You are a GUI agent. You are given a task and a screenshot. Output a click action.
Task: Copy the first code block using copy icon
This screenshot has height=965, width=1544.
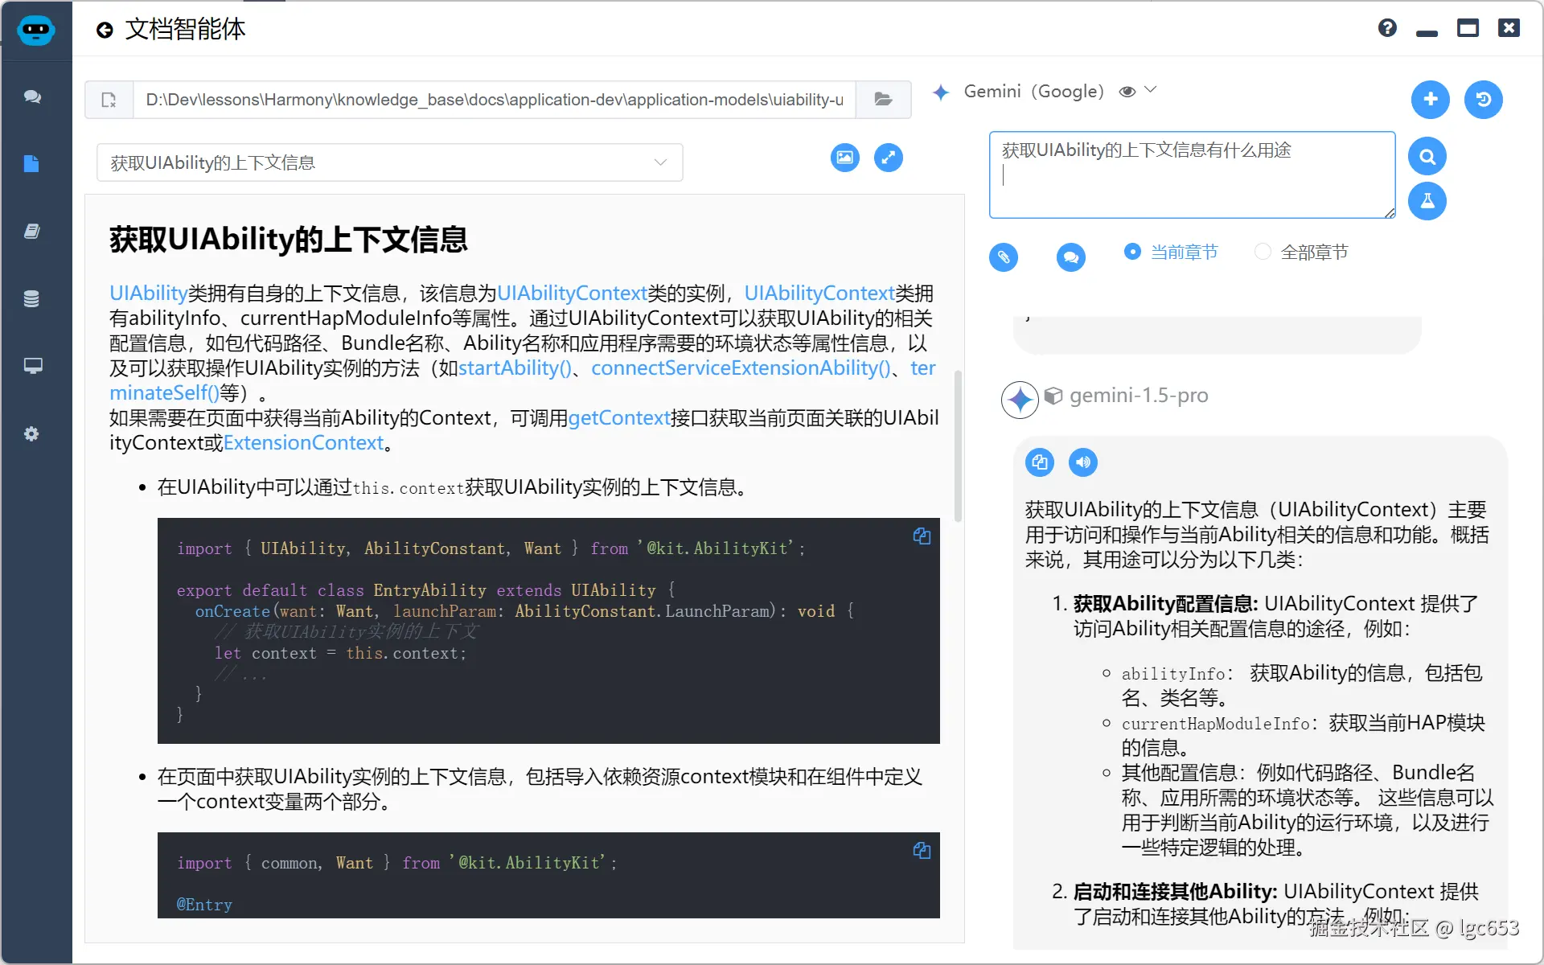[x=922, y=536]
